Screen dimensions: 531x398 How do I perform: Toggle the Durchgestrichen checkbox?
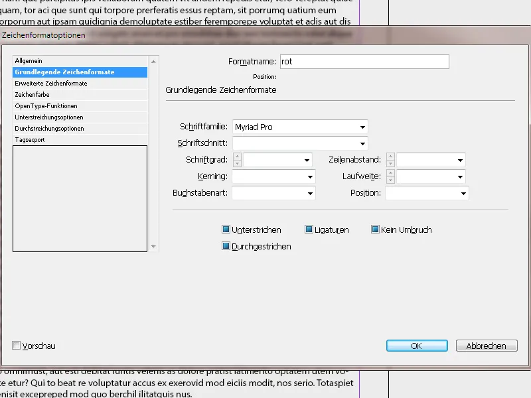226,245
